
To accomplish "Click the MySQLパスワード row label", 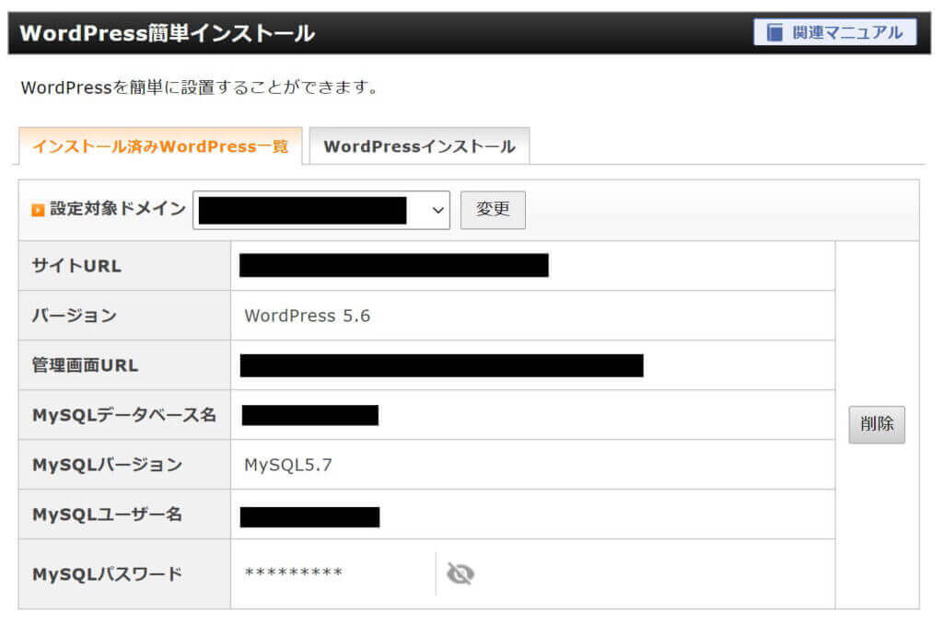I will coord(107,574).
